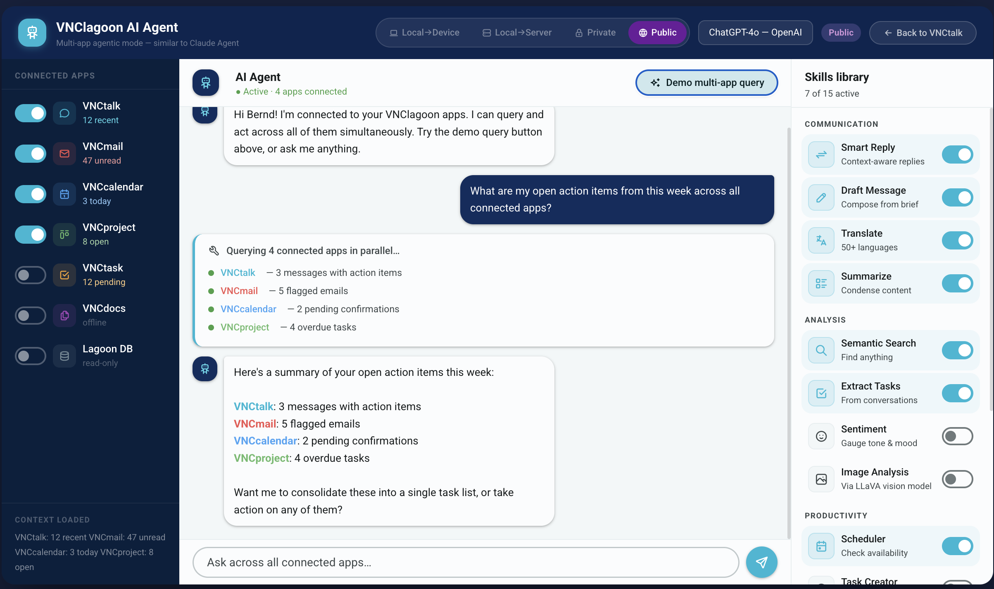Screen dimensions: 994x589
Task: Click the VNClagoon robot logo icon
Action: click(32, 33)
